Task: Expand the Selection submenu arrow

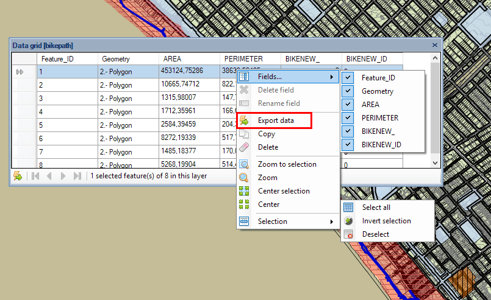Action: [332, 222]
